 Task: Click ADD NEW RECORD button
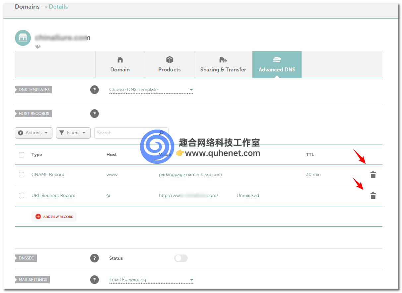click(x=54, y=217)
